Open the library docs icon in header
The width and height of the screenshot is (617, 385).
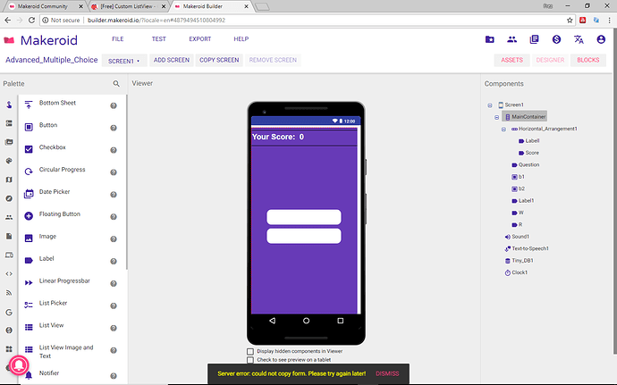pyautogui.click(x=534, y=39)
